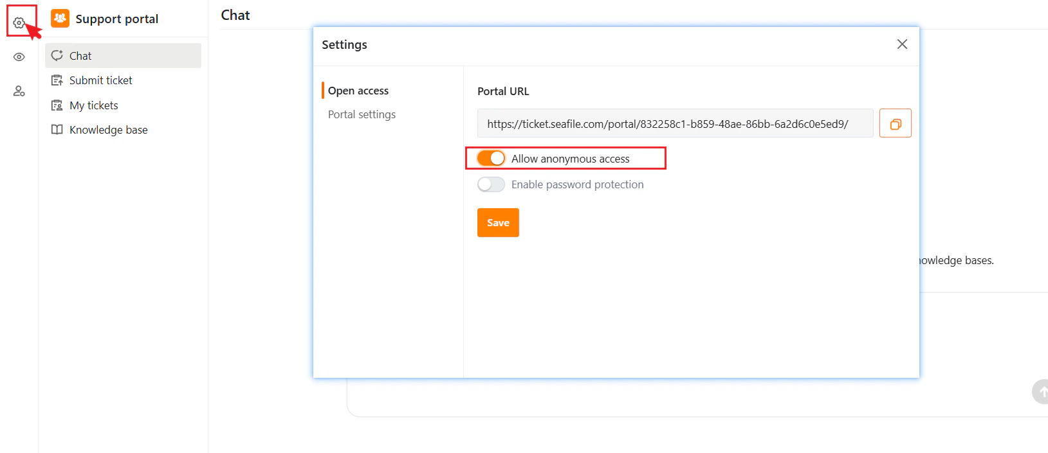Select the Open access settings tab
The height and width of the screenshot is (453, 1048).
(358, 91)
